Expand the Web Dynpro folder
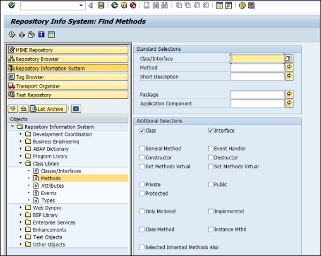The width and height of the screenshot is (321, 256). coord(20,207)
